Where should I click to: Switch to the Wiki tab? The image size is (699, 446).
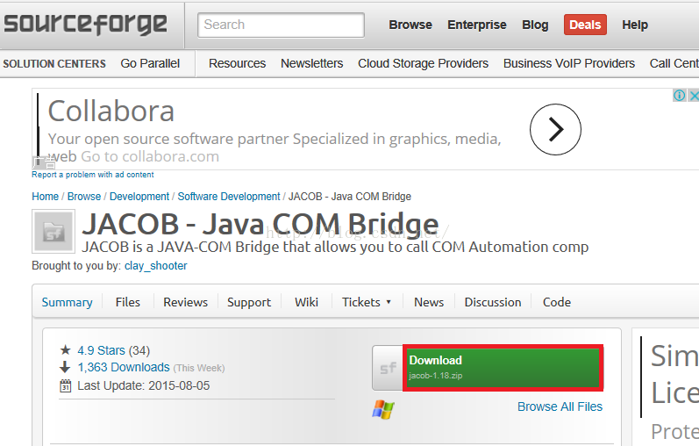306,302
